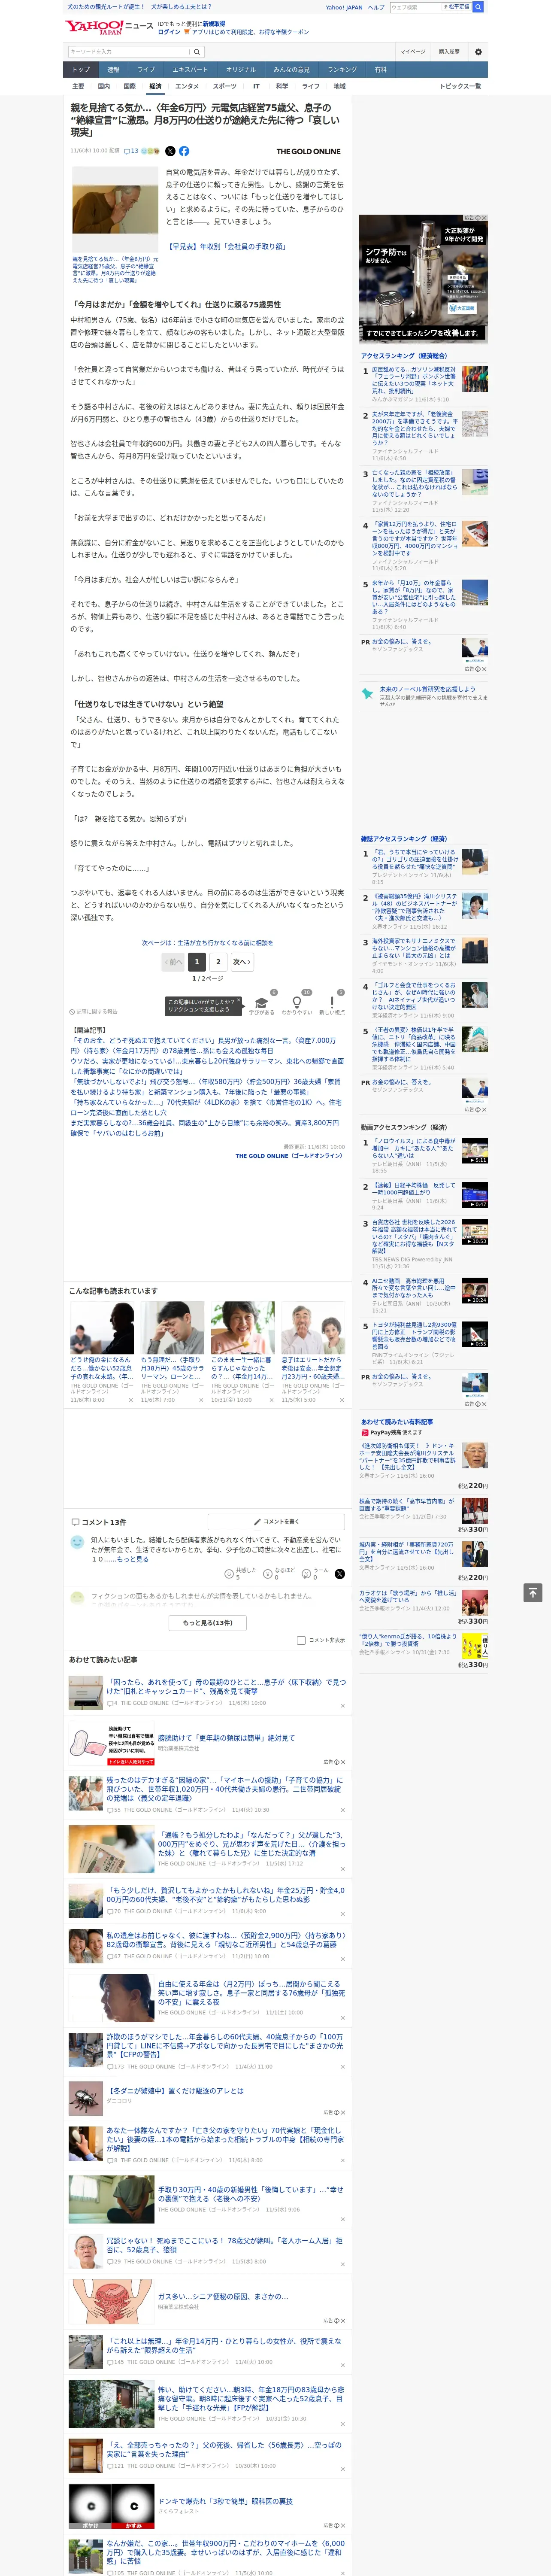Click the ヘルプ link in top bar
551x2576 pixels.
pyautogui.click(x=375, y=7)
